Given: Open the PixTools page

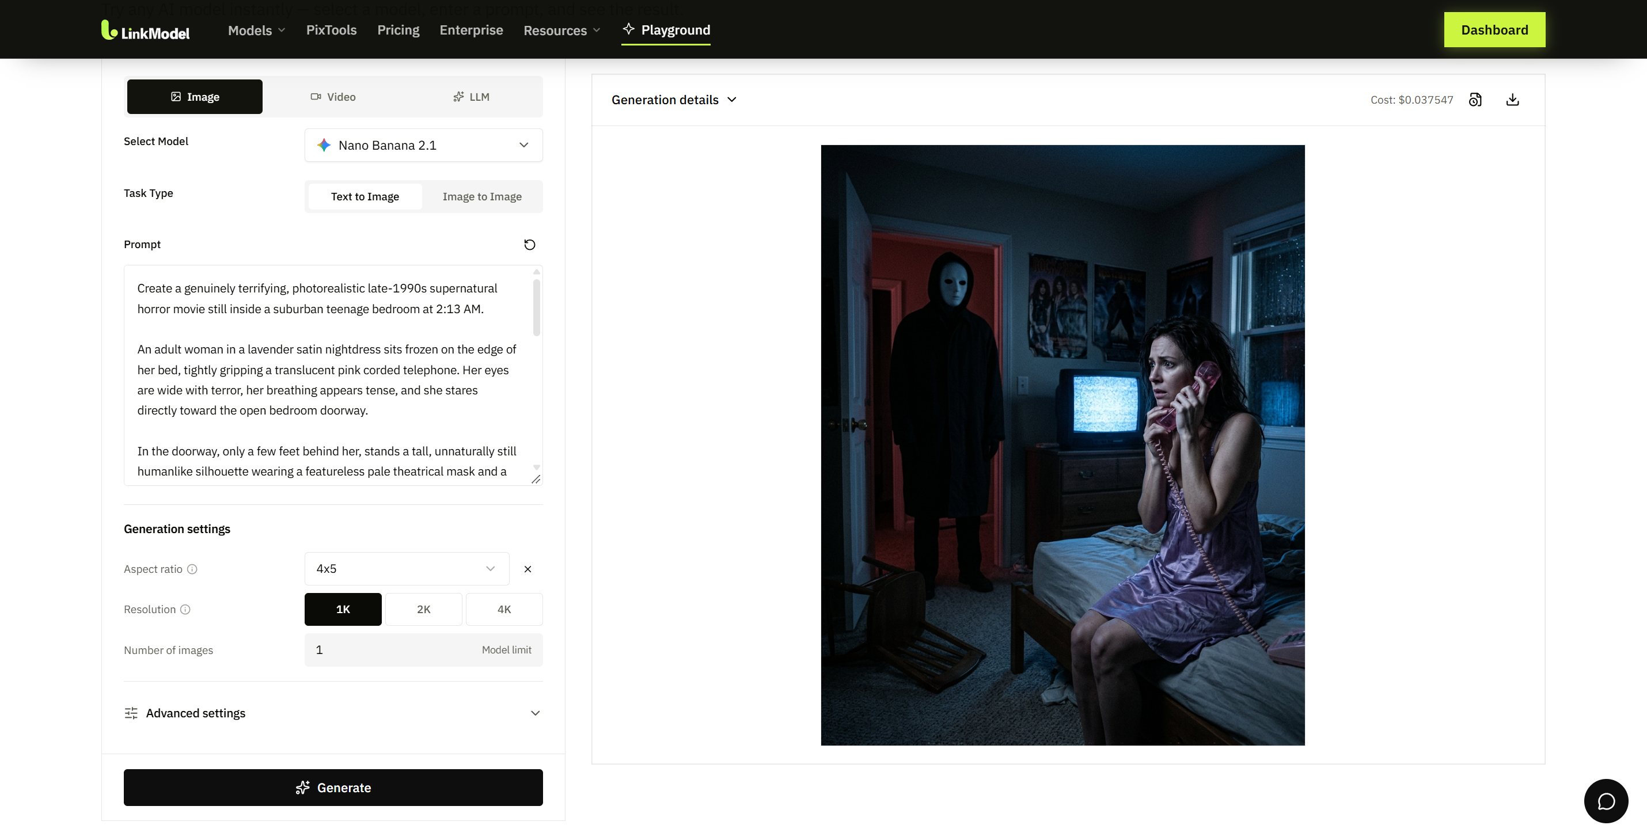Looking at the screenshot, I should (x=331, y=30).
